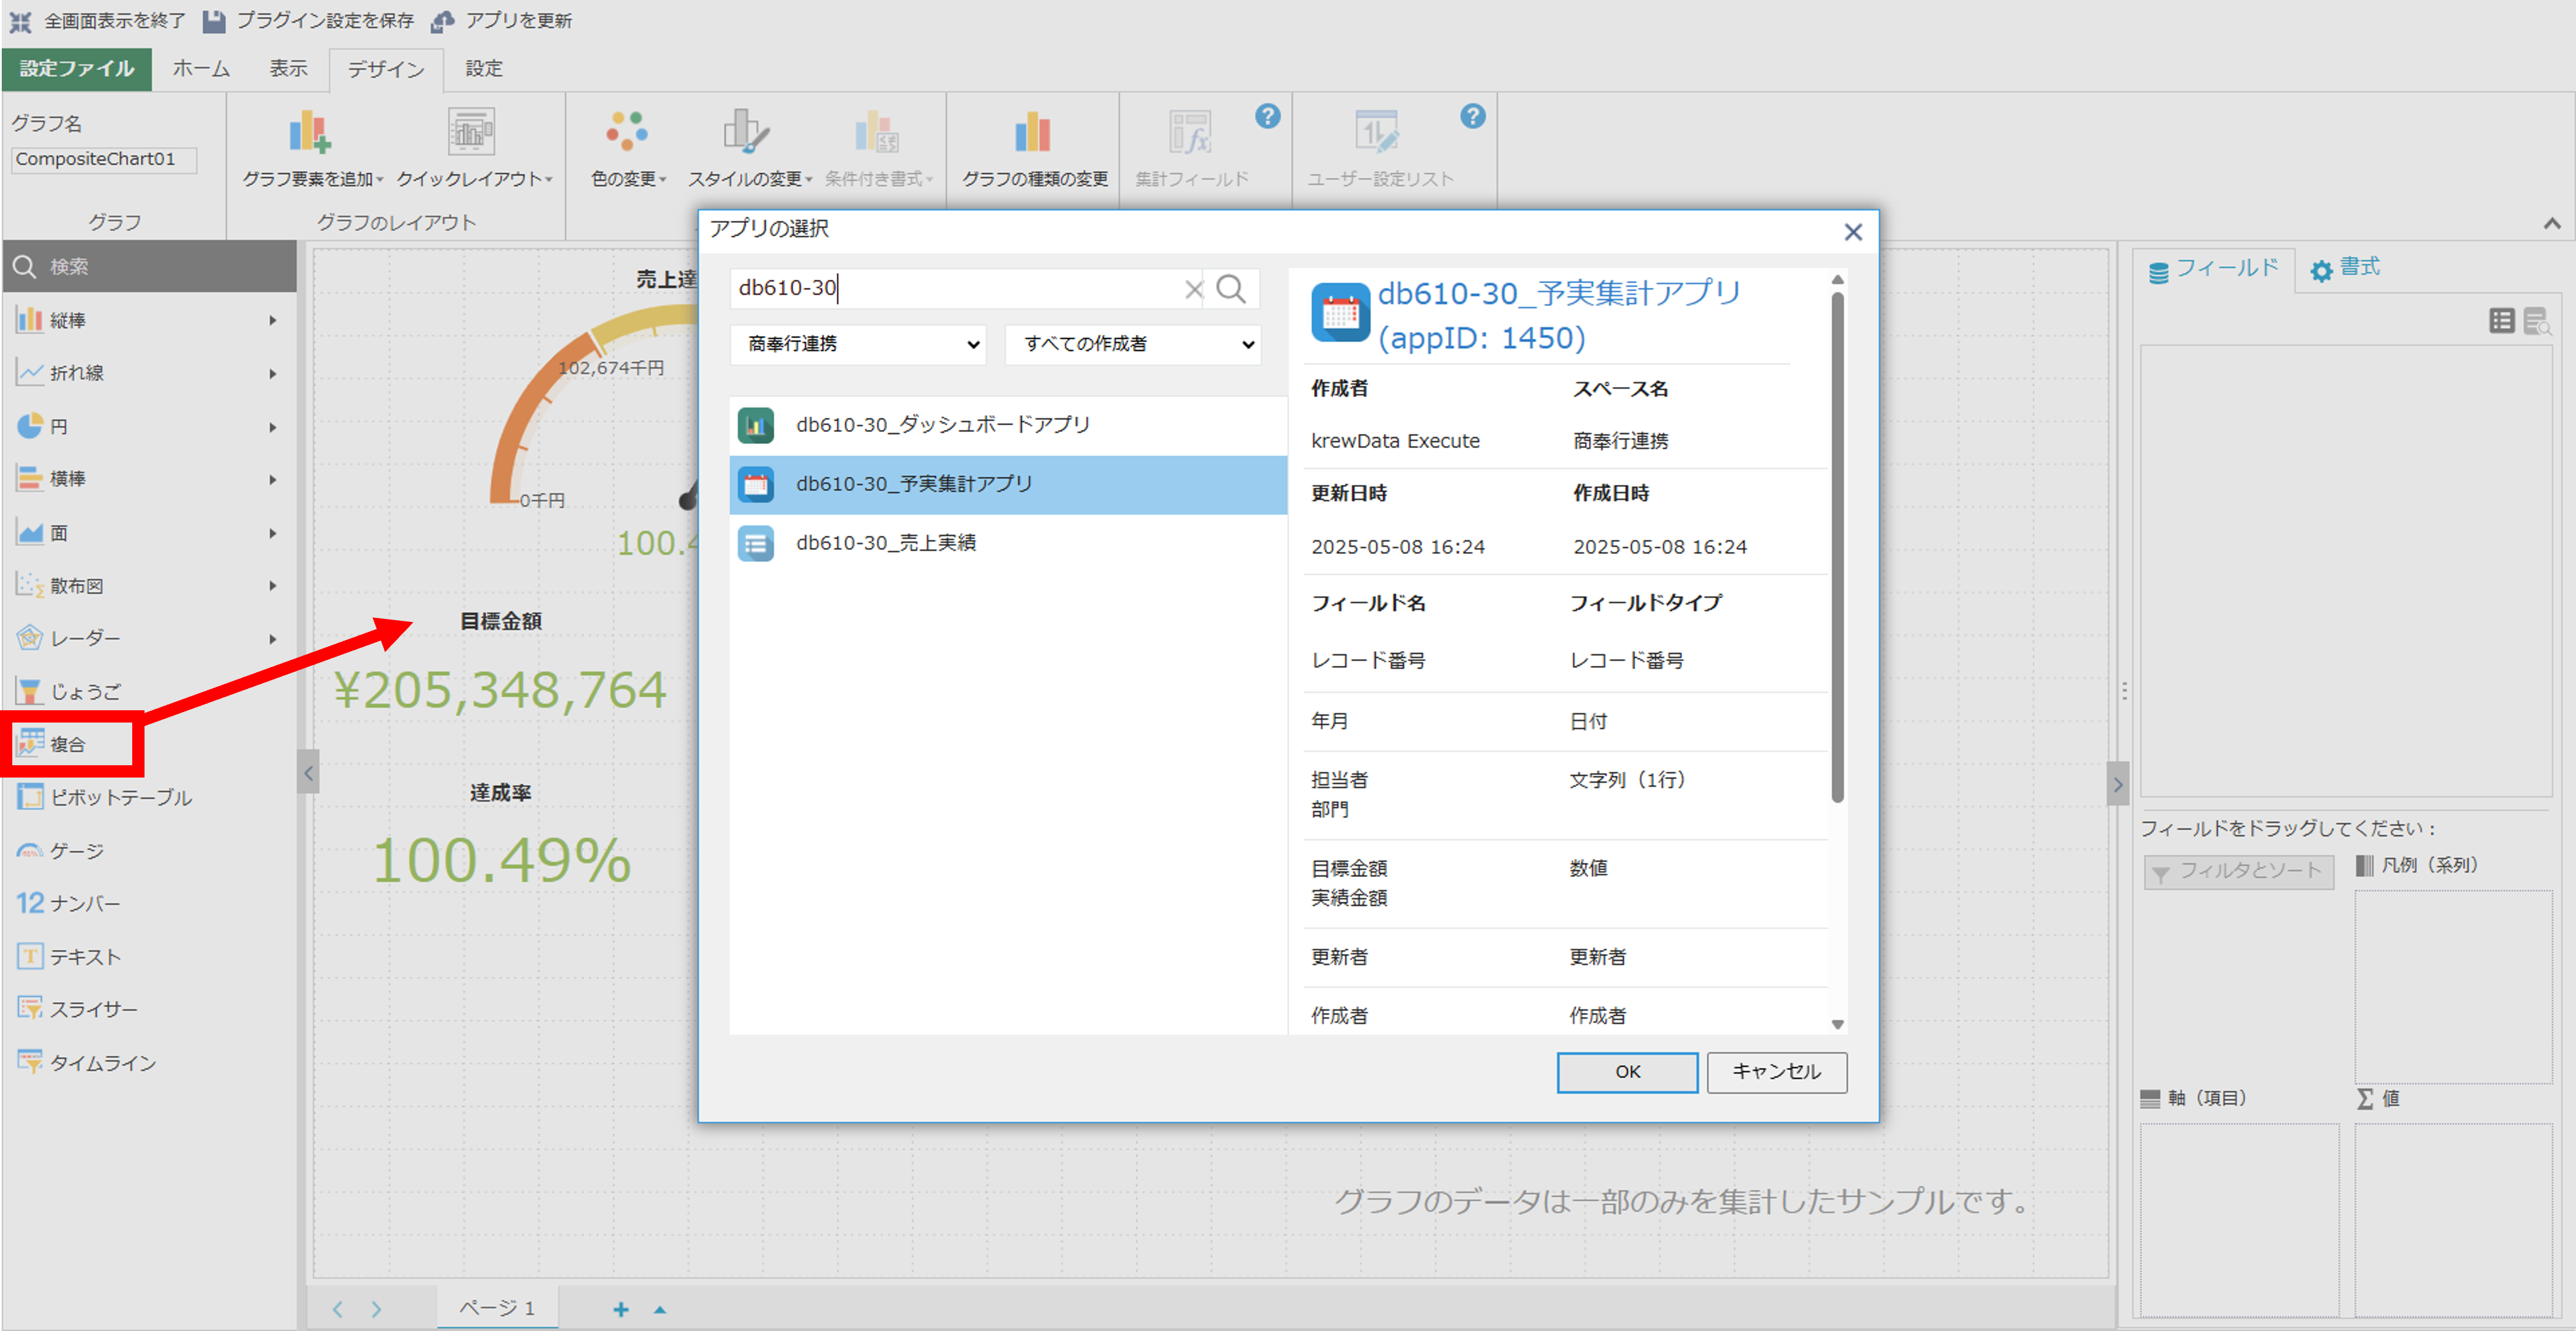This screenshot has width=2576, height=1331.
Task: Select 横棒 chart type in sidebar
Action: (148, 479)
